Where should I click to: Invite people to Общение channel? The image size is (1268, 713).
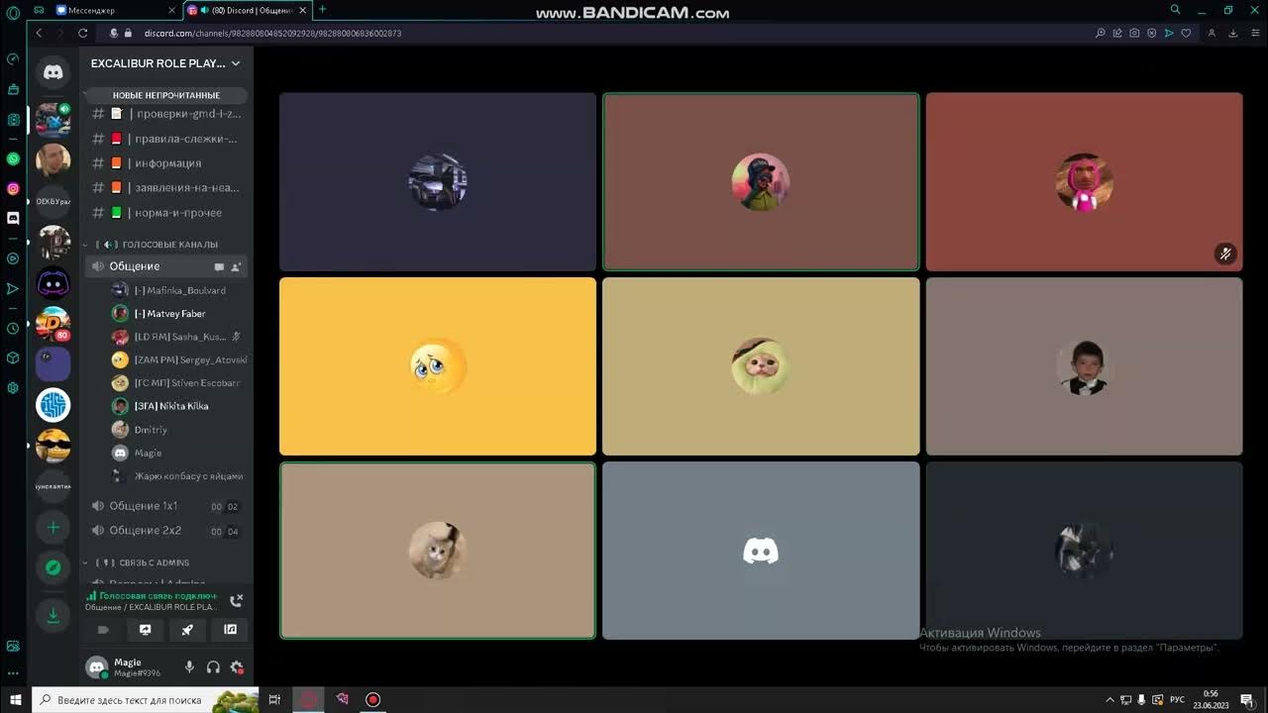point(236,266)
